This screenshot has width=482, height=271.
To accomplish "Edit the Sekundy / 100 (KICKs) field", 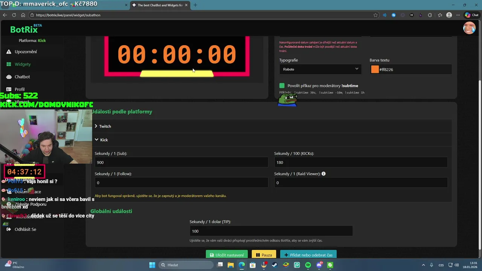I will (361, 162).
